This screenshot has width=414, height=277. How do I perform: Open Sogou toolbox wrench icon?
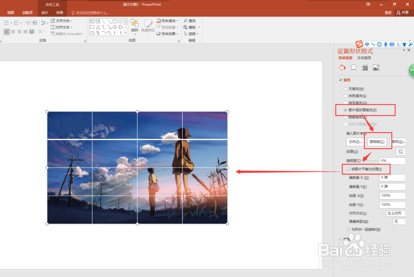coord(410,44)
